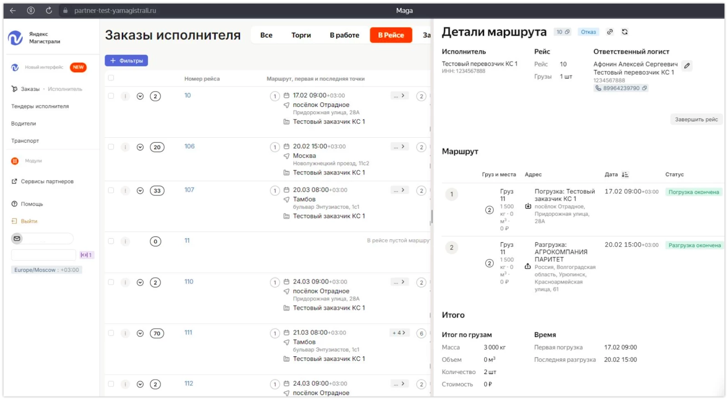Tick the checkbox for trip 107 row
The width and height of the screenshot is (728, 400).
pos(111,190)
